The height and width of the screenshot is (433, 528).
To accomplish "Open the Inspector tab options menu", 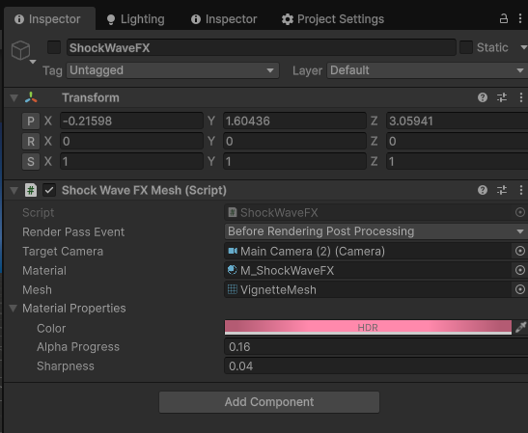I will 520,18.
